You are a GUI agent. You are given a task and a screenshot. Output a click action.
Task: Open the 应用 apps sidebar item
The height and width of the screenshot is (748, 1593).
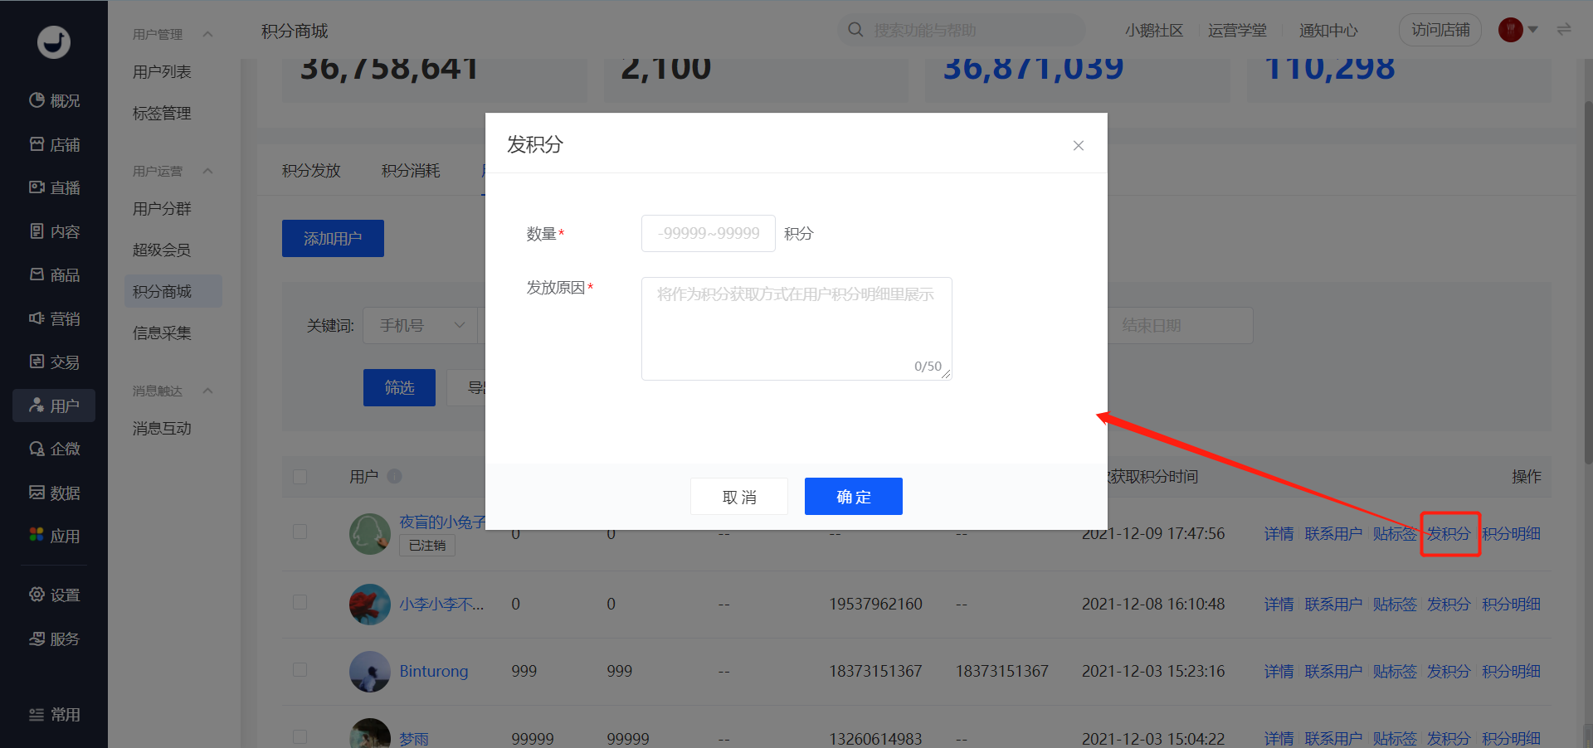click(54, 536)
